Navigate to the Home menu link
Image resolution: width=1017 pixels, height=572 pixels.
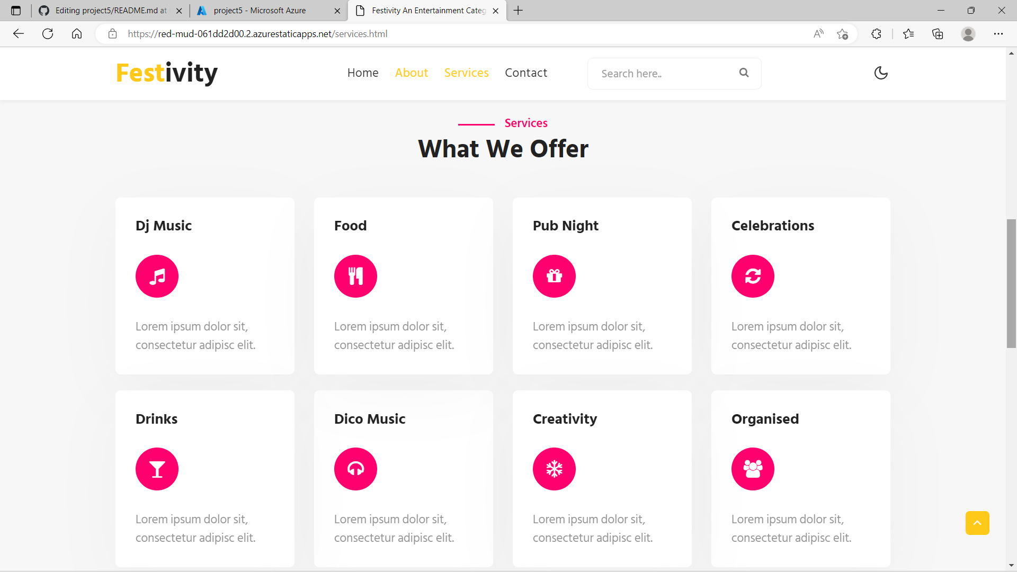pos(362,73)
